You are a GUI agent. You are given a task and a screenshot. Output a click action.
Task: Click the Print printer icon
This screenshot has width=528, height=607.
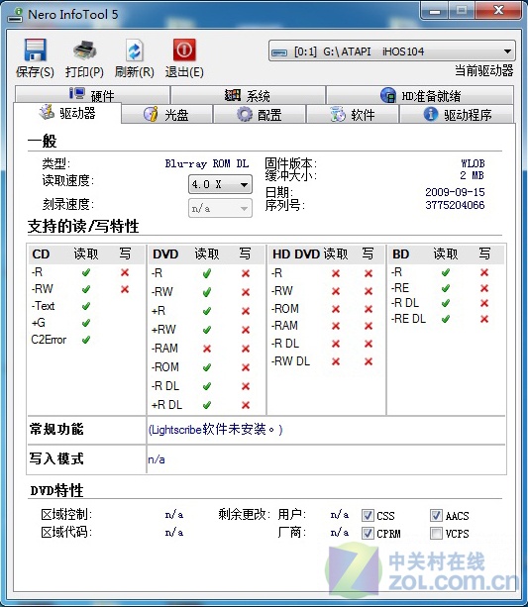click(x=84, y=51)
